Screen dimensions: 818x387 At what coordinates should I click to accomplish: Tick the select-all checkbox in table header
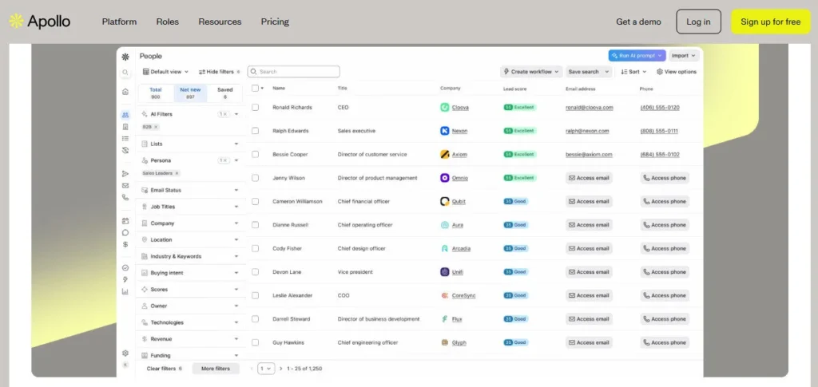pyautogui.click(x=255, y=88)
